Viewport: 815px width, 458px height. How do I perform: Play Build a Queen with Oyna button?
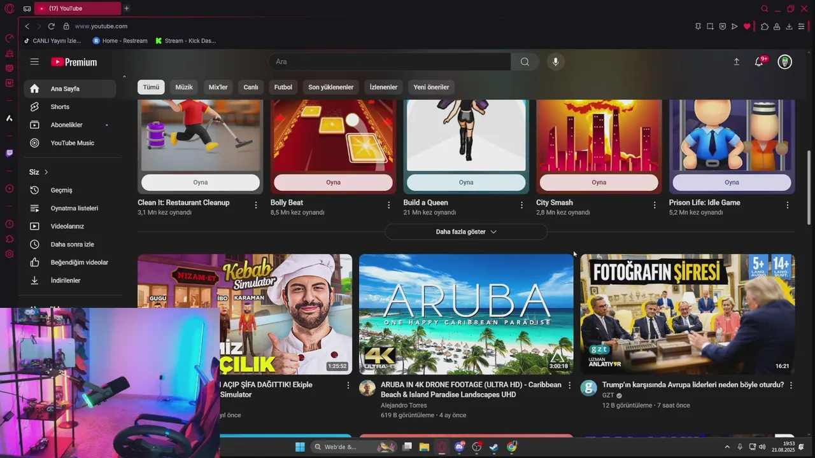click(466, 182)
